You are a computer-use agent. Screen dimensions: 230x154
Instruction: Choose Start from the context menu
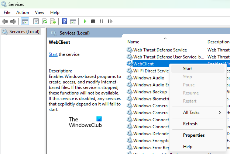[x=198, y=69]
